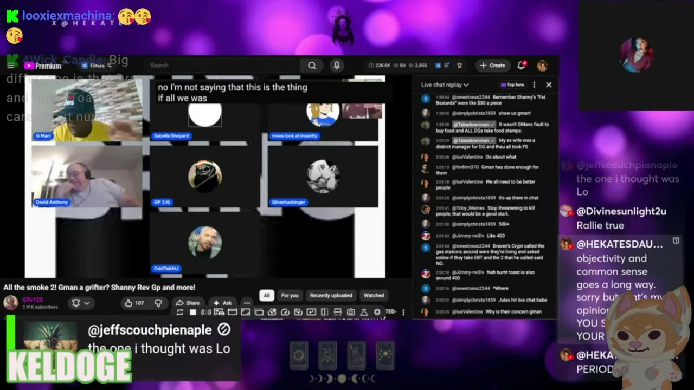Select the For you chip
694x390 pixels.
click(x=290, y=295)
